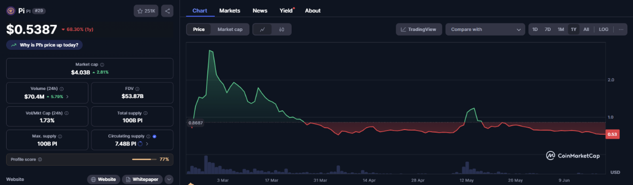Click the TradingView button

419,29
